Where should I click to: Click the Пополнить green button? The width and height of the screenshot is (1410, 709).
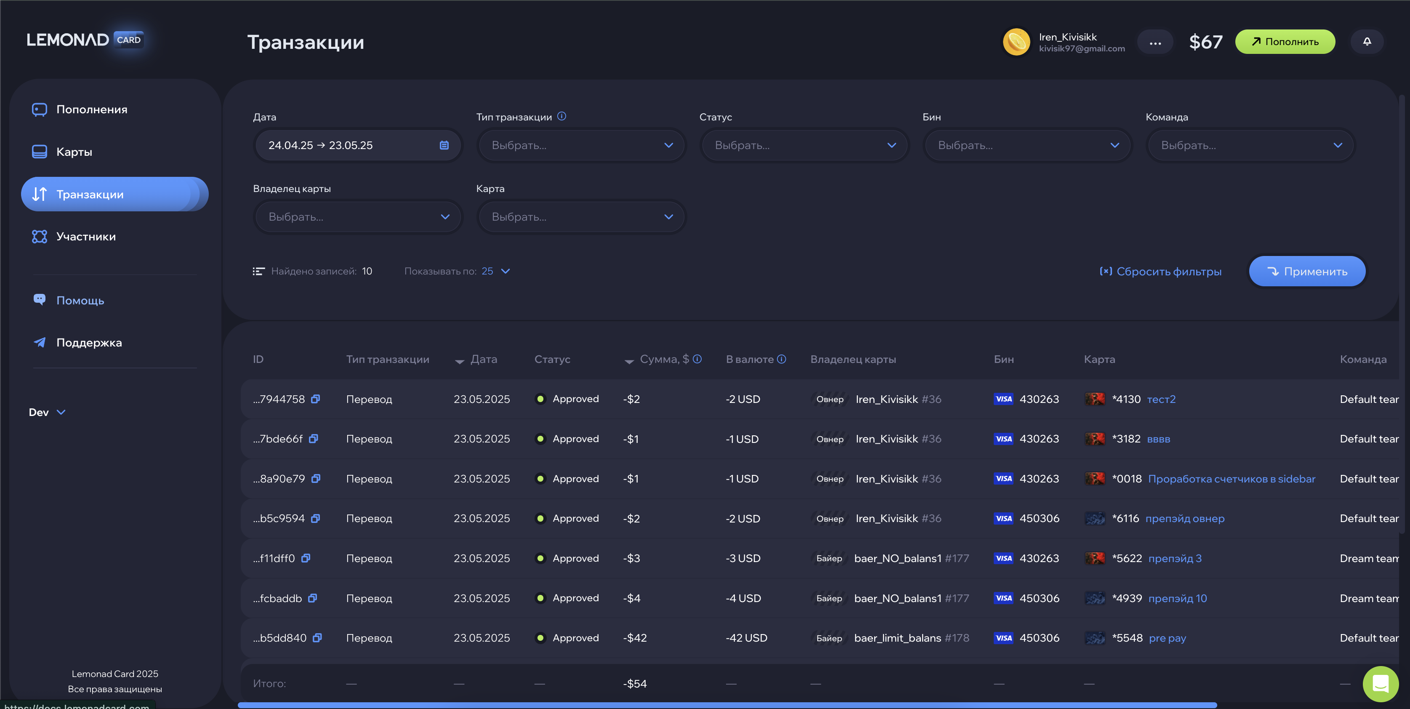1285,42
